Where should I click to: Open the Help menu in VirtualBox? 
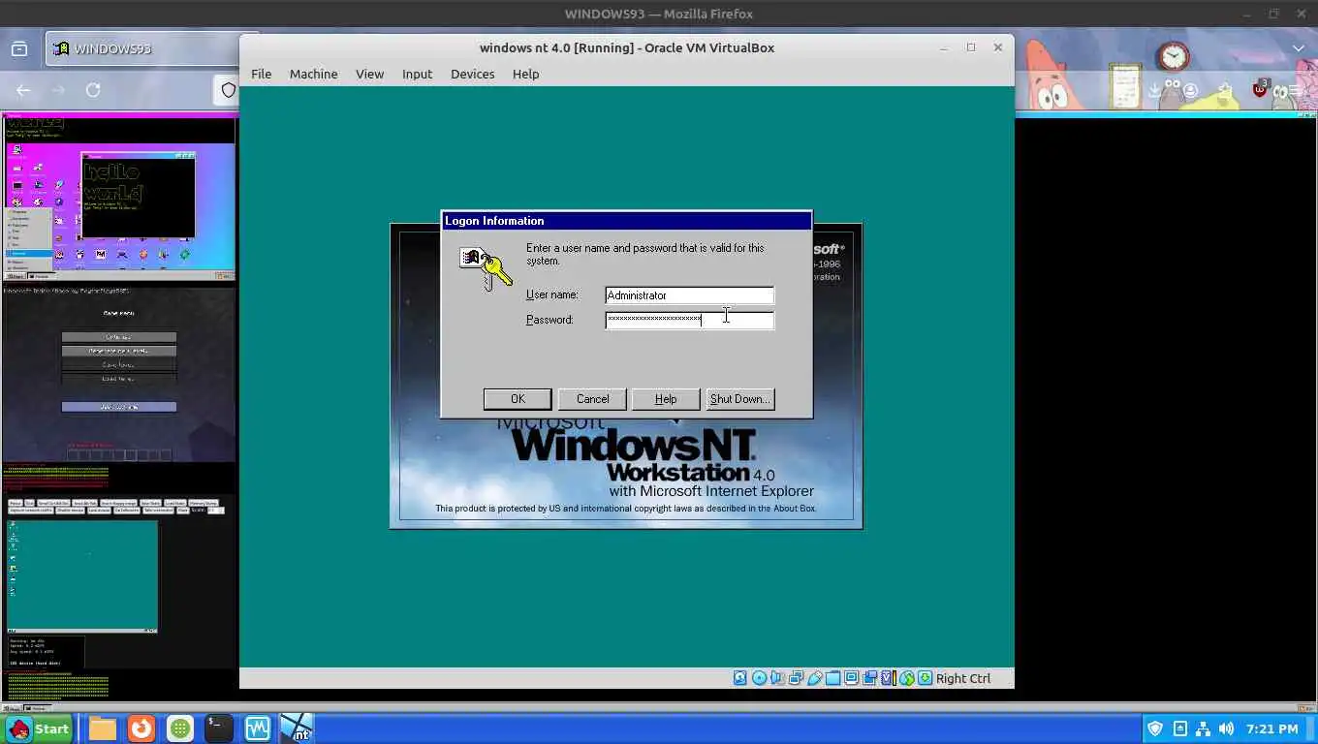[525, 74]
